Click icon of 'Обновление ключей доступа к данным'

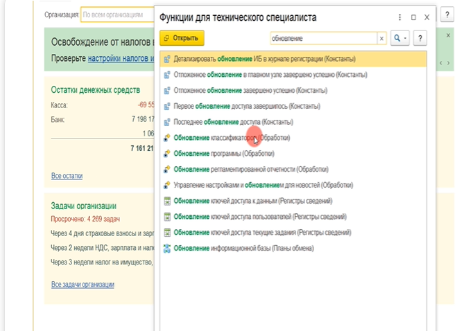(x=166, y=201)
